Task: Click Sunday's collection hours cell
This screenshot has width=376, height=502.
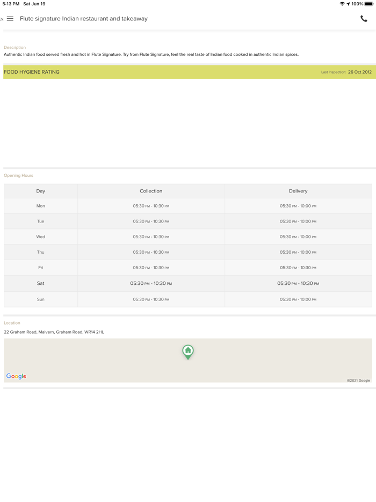Action: point(151,299)
